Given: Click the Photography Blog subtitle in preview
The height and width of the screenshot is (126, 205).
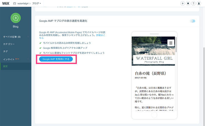Looking at the screenshot, I should (154, 62).
